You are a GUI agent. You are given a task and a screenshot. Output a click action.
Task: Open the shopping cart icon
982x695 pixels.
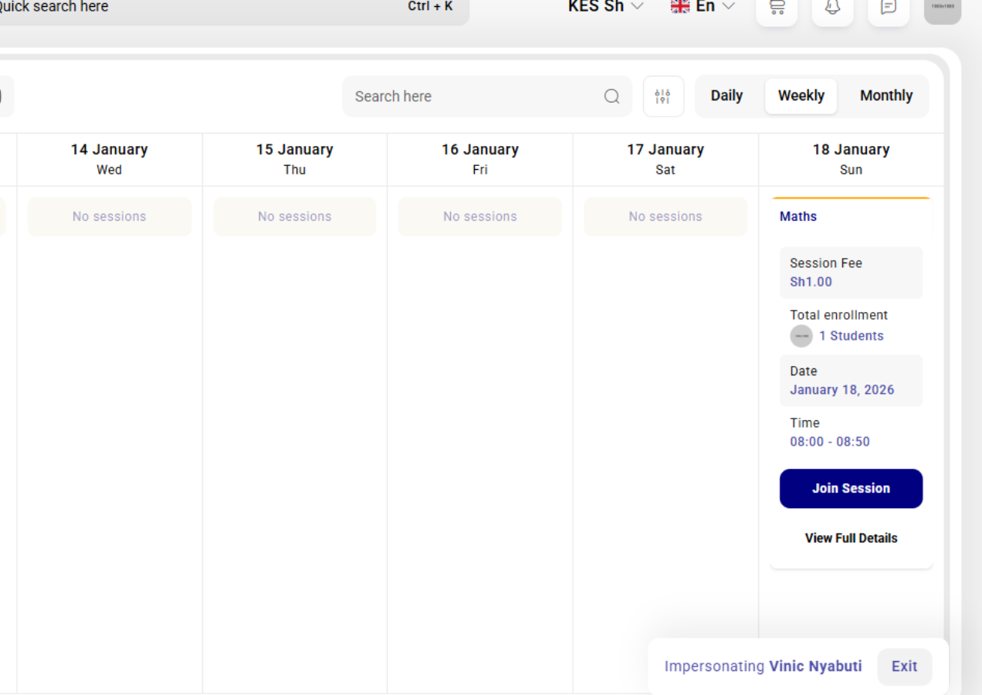777,8
